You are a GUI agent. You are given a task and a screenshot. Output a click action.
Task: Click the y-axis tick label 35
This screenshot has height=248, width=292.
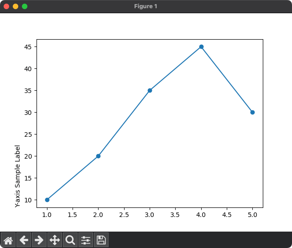[x=28, y=91]
